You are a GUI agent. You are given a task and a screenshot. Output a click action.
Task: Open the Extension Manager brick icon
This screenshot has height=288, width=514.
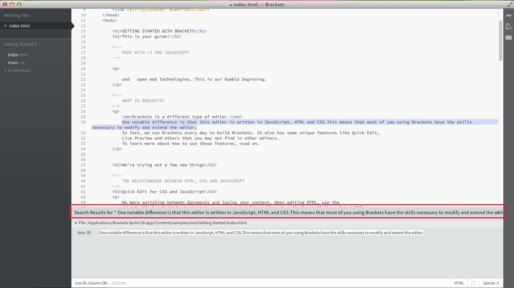pyautogui.click(x=508, y=37)
